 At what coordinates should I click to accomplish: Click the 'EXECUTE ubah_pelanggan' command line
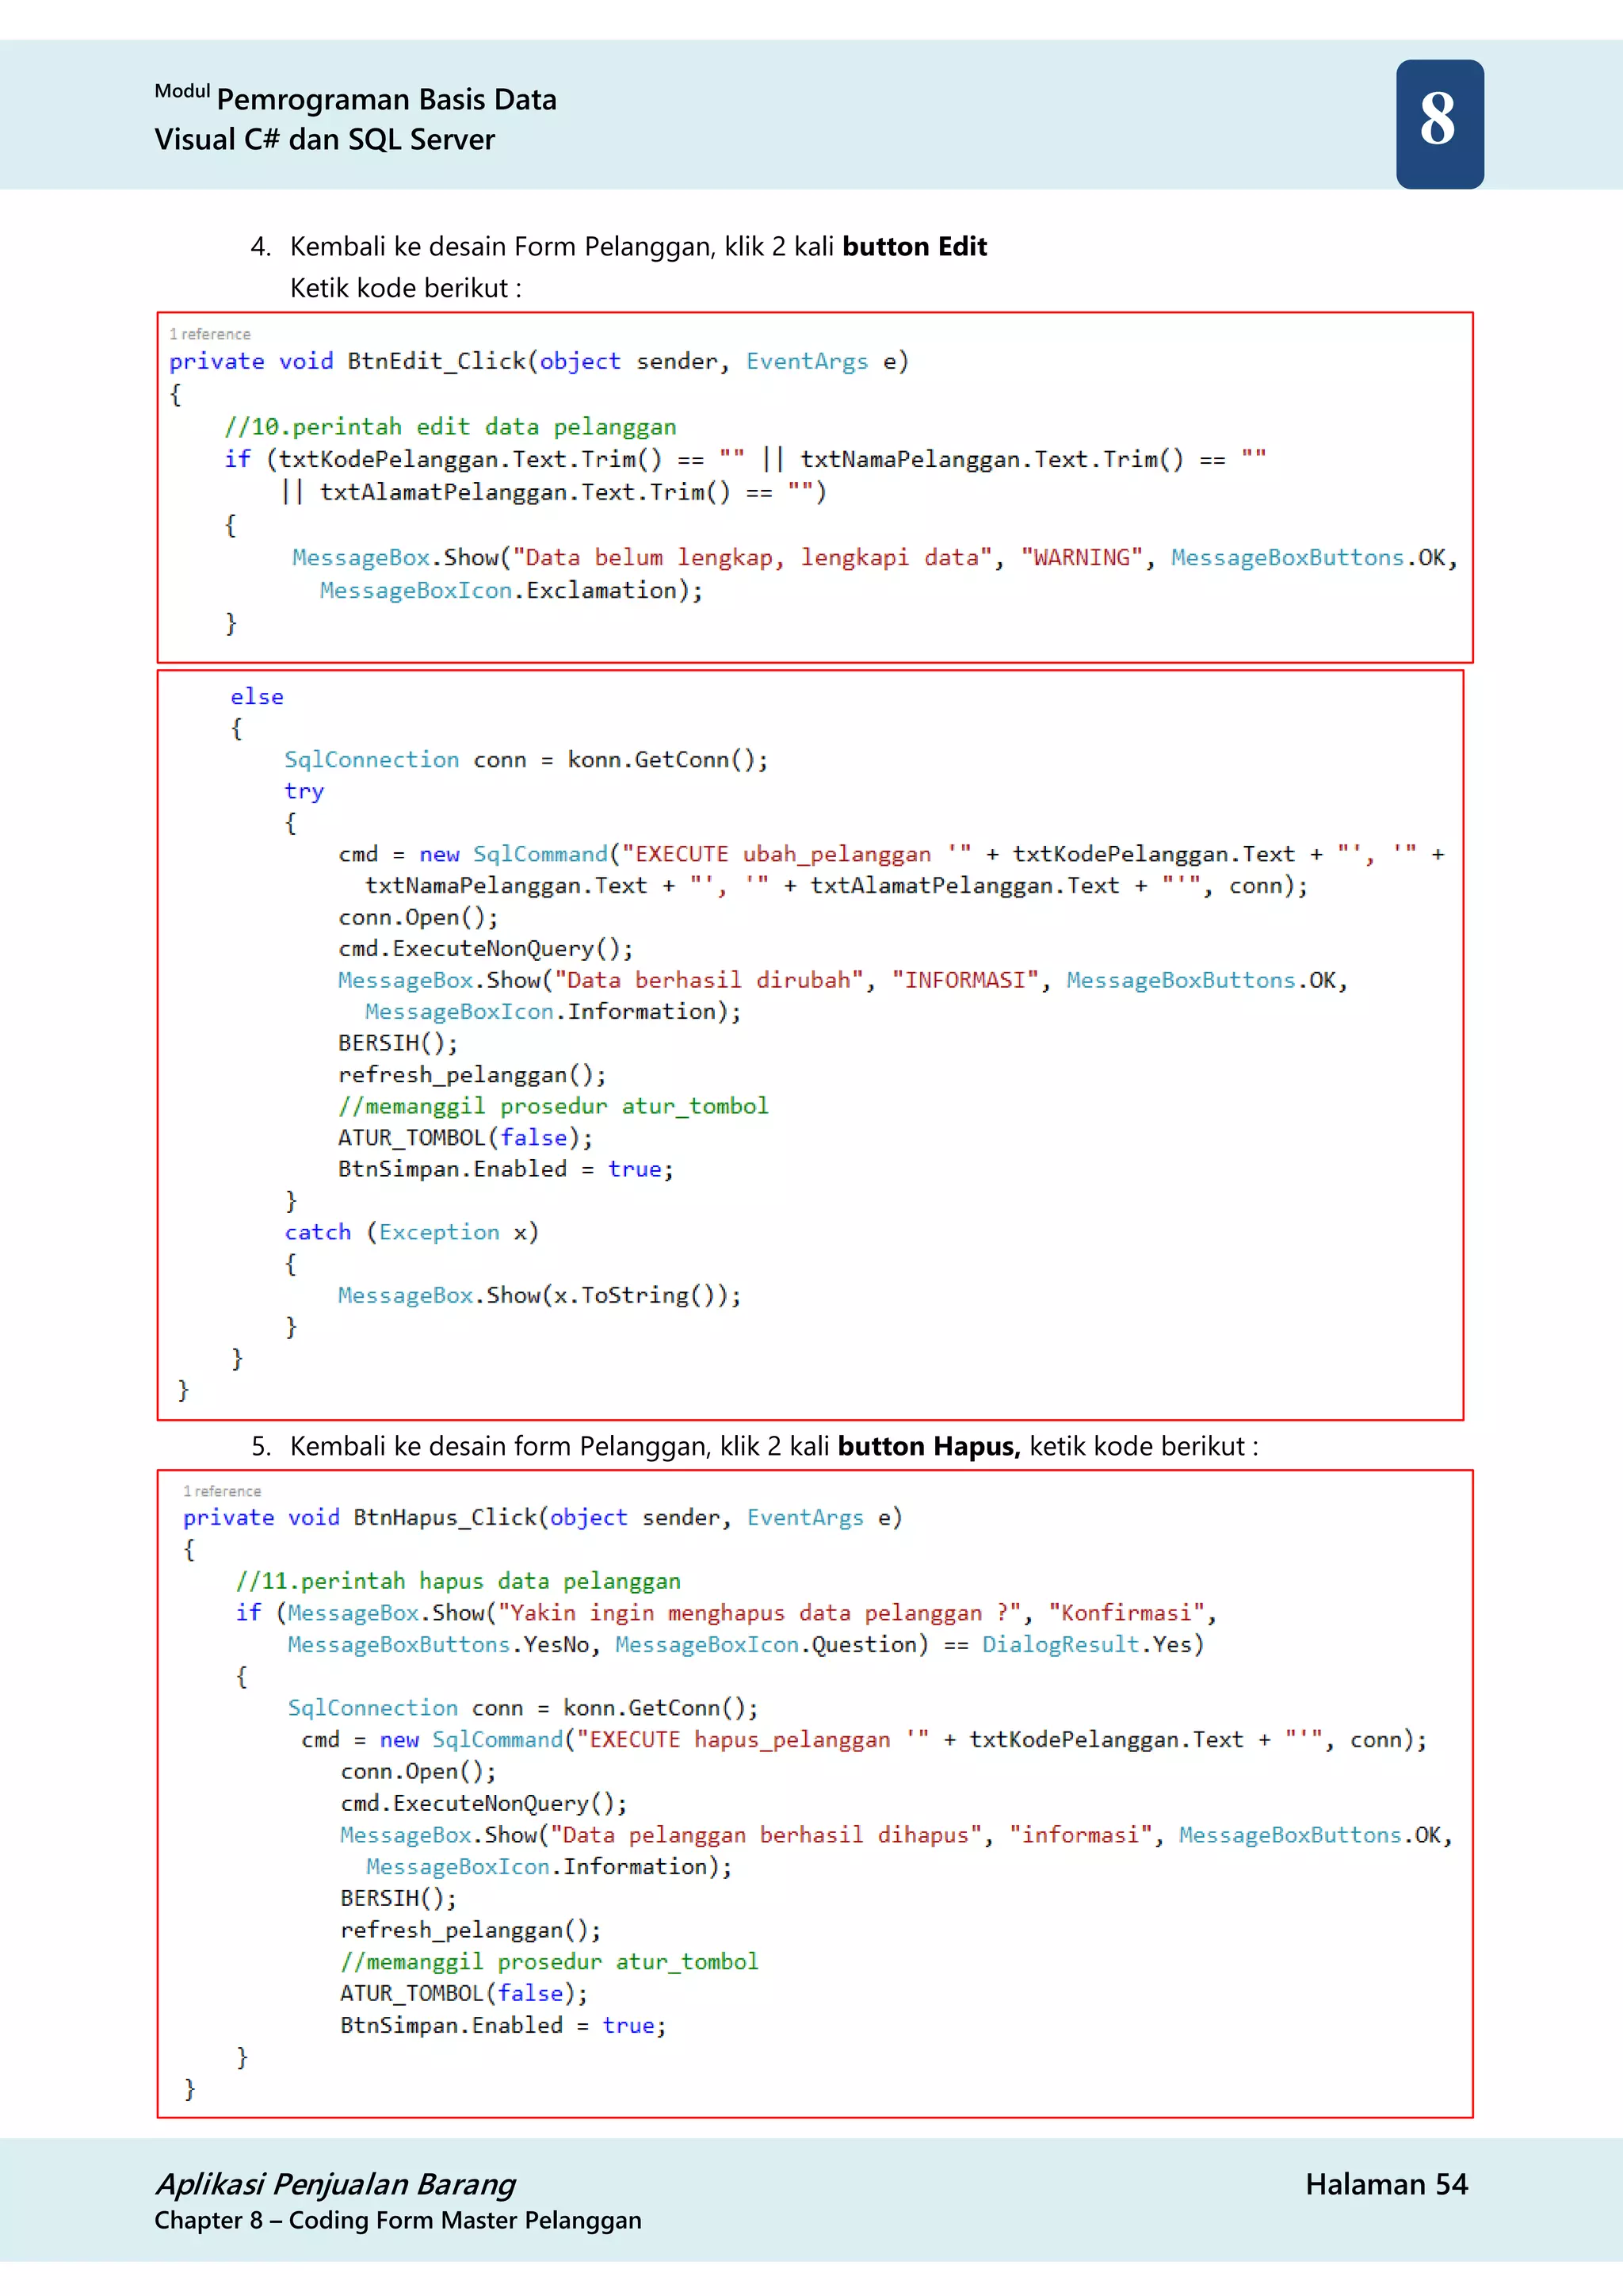coord(892,854)
